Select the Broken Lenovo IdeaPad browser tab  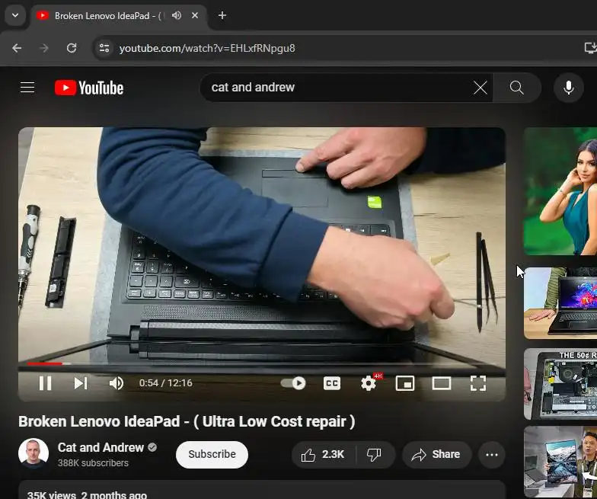pyautogui.click(x=119, y=15)
